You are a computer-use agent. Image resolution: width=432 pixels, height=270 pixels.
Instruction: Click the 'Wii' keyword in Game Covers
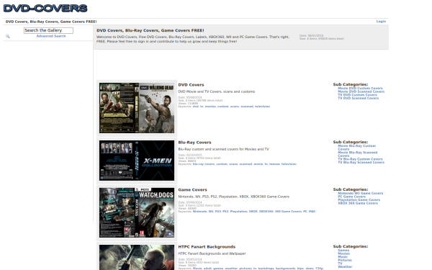click(x=211, y=211)
